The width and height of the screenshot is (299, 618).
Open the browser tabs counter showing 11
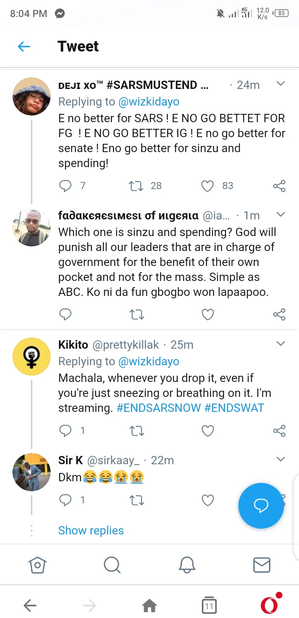coord(209,606)
